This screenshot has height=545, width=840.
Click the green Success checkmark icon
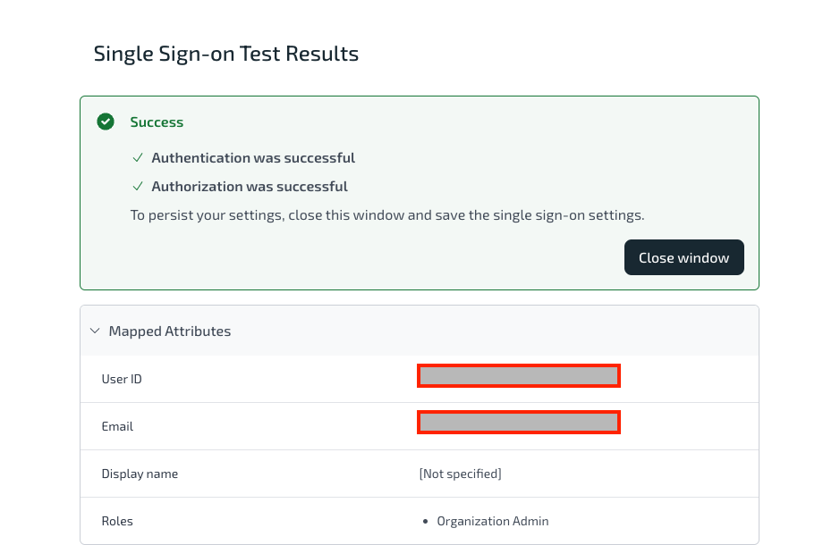(x=106, y=122)
